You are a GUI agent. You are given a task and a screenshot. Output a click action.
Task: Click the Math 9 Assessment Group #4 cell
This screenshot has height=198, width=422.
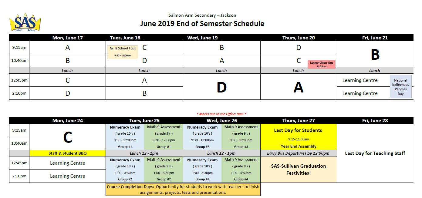click(x=241, y=169)
